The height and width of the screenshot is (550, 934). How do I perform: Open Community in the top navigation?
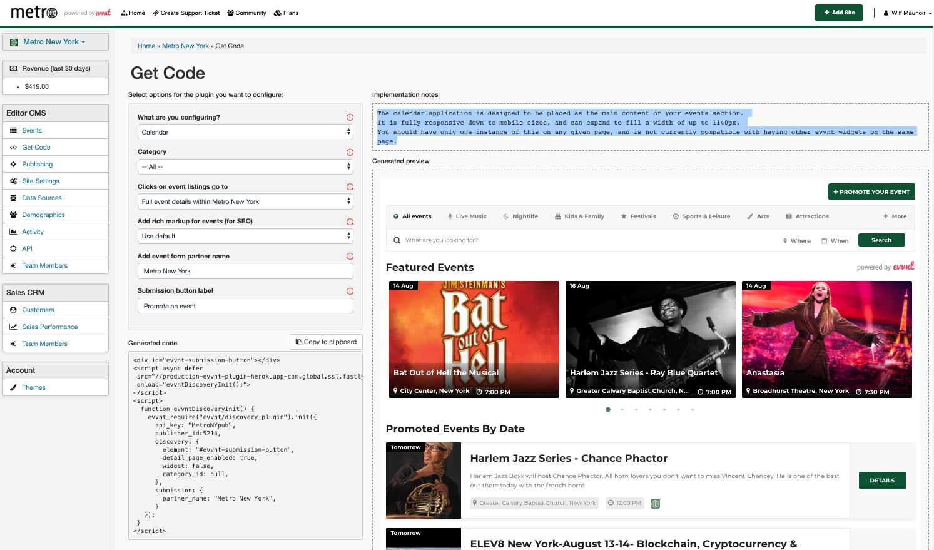point(246,13)
